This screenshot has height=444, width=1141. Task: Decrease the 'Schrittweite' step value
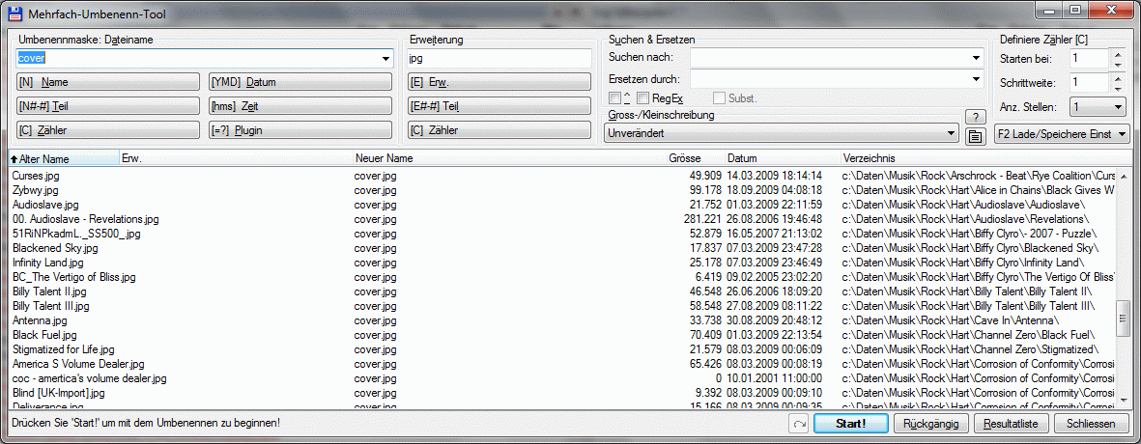point(1118,88)
